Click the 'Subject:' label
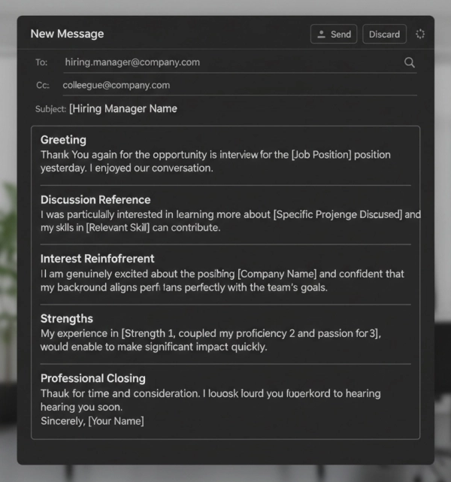 click(50, 109)
